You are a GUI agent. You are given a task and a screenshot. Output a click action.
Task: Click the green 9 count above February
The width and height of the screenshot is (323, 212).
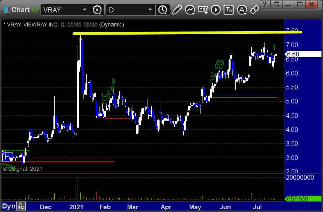[113, 81]
